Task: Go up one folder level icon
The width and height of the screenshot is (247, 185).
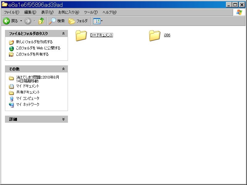Action: [x=41, y=21]
